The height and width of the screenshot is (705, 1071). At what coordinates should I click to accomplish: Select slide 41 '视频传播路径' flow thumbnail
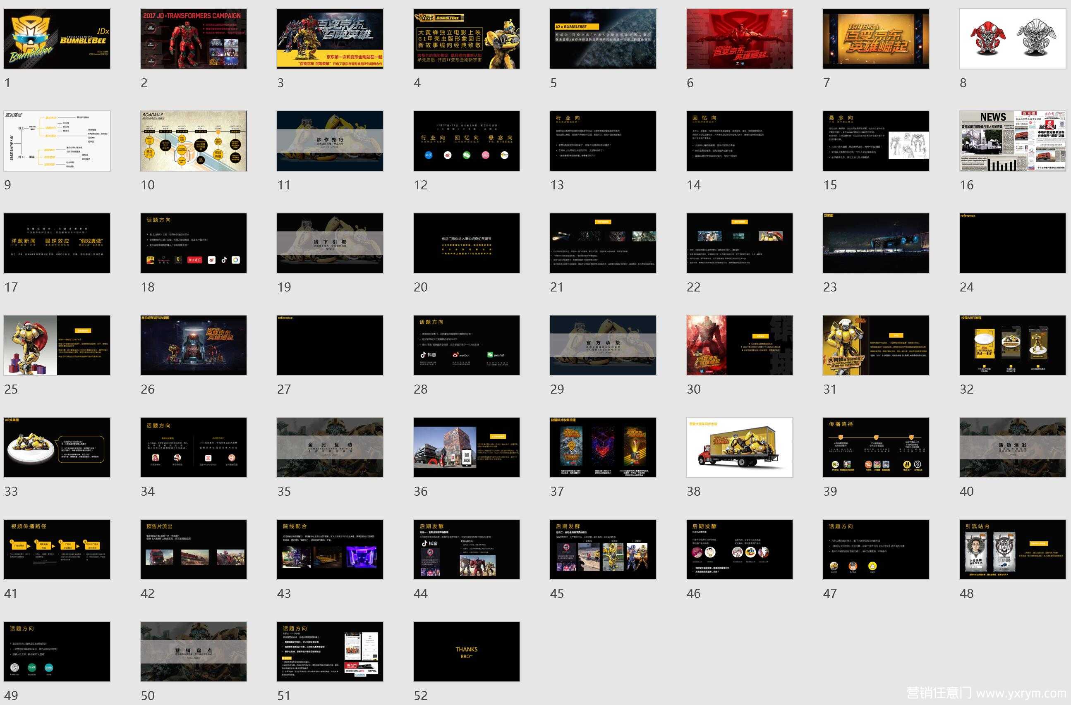(57, 550)
